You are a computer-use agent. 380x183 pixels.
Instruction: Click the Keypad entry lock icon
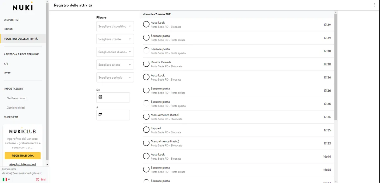pos(146,130)
